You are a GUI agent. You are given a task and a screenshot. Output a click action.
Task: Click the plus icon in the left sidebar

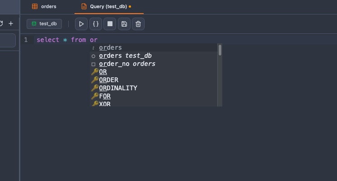(11, 23)
